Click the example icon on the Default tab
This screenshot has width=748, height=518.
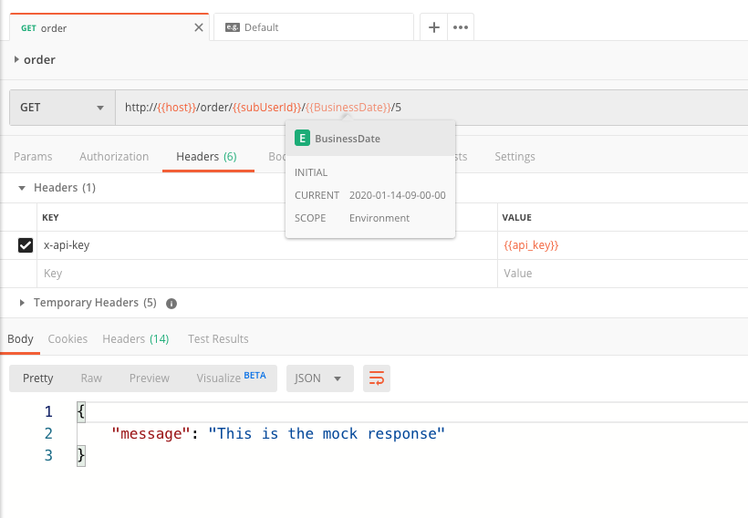(x=233, y=27)
